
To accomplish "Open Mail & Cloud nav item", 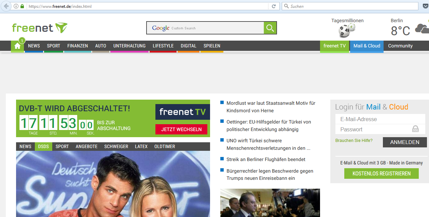I will [367, 46].
